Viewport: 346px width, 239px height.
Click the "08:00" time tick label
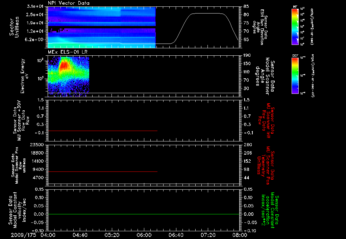(x=240, y=235)
